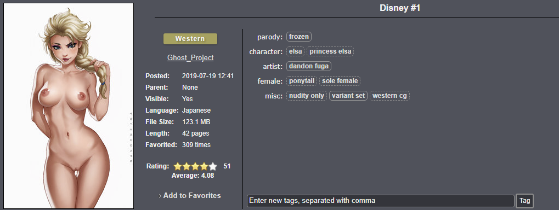Click the arrow beside Add to Favorites
559x210 pixels.
[160, 196]
